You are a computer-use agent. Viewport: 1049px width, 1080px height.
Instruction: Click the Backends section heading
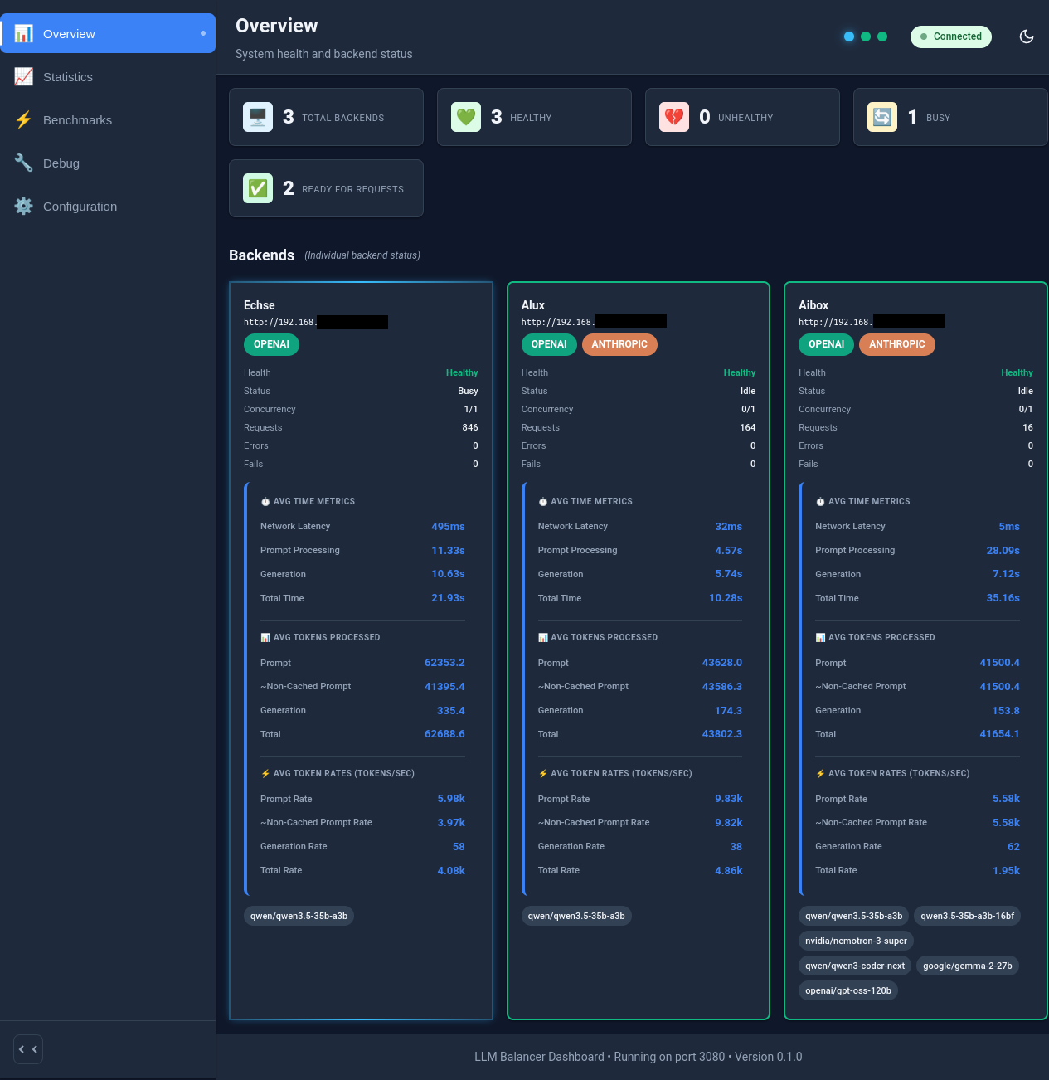pyautogui.click(x=261, y=255)
